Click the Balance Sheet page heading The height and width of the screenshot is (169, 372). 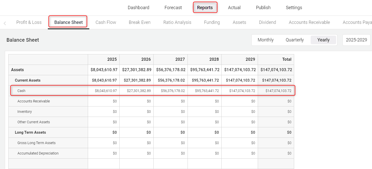pos(23,40)
